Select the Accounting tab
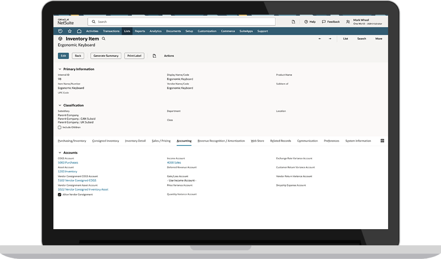The image size is (441, 259). tap(184, 141)
